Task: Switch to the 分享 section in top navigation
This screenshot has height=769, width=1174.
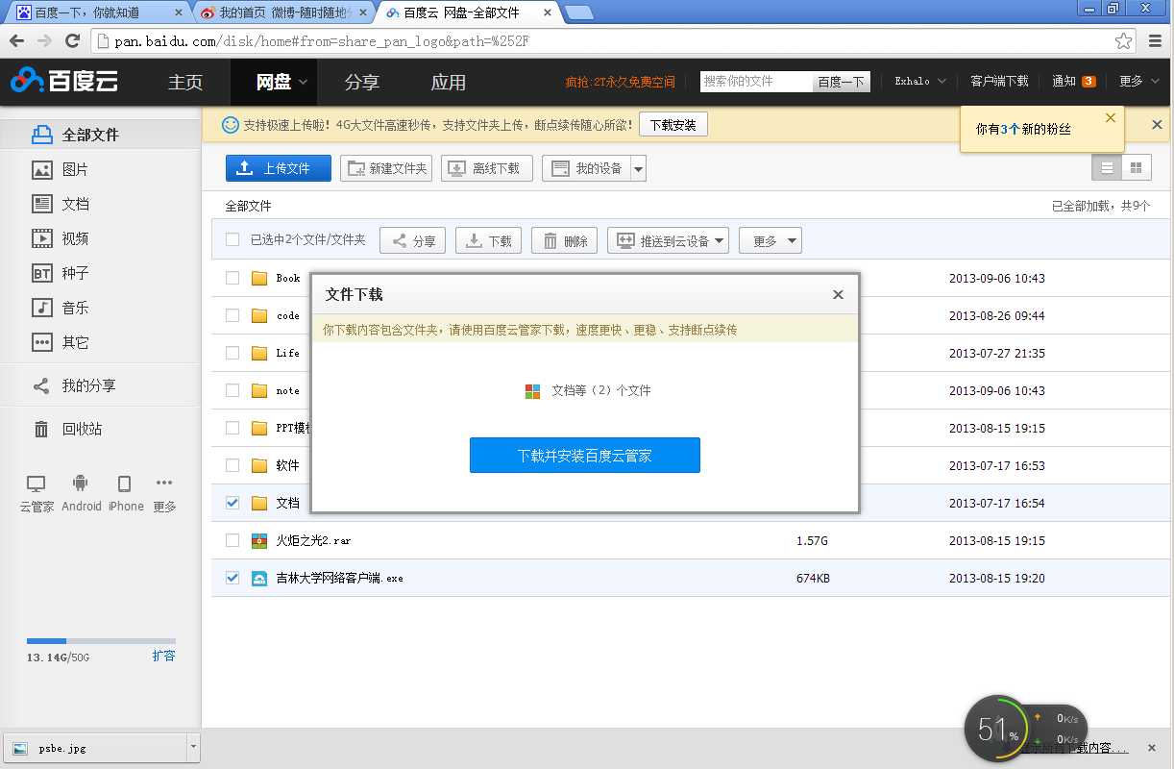Action: click(x=362, y=82)
